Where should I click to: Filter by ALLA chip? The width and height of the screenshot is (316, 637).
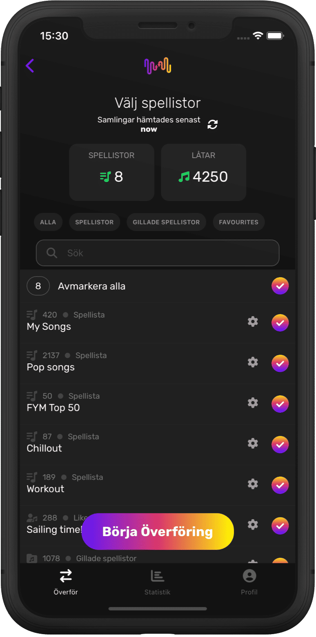(x=48, y=223)
